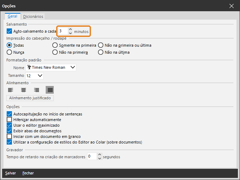Select the align left icon

11,90
